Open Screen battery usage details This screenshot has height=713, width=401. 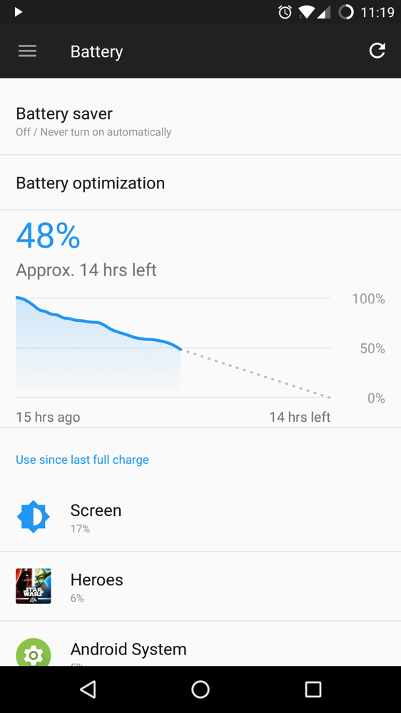(x=200, y=517)
